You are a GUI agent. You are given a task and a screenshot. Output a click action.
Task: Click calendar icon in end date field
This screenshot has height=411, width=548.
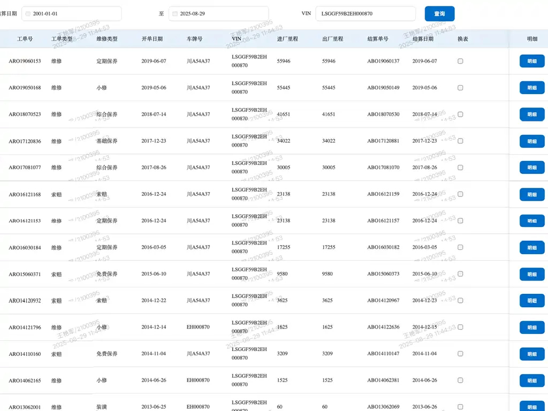coord(175,14)
